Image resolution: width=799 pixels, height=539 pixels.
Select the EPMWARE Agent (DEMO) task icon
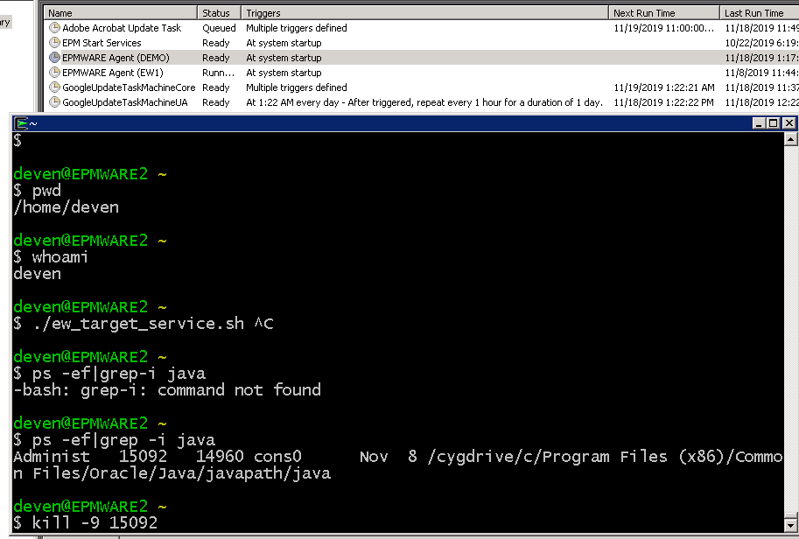pyautogui.click(x=54, y=58)
